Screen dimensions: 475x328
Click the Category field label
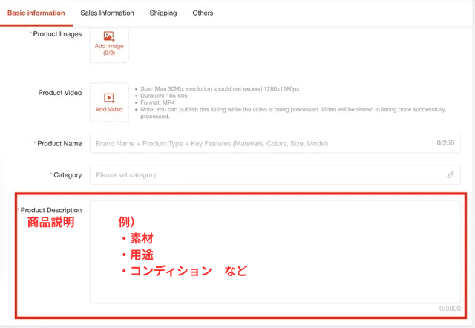click(x=68, y=175)
